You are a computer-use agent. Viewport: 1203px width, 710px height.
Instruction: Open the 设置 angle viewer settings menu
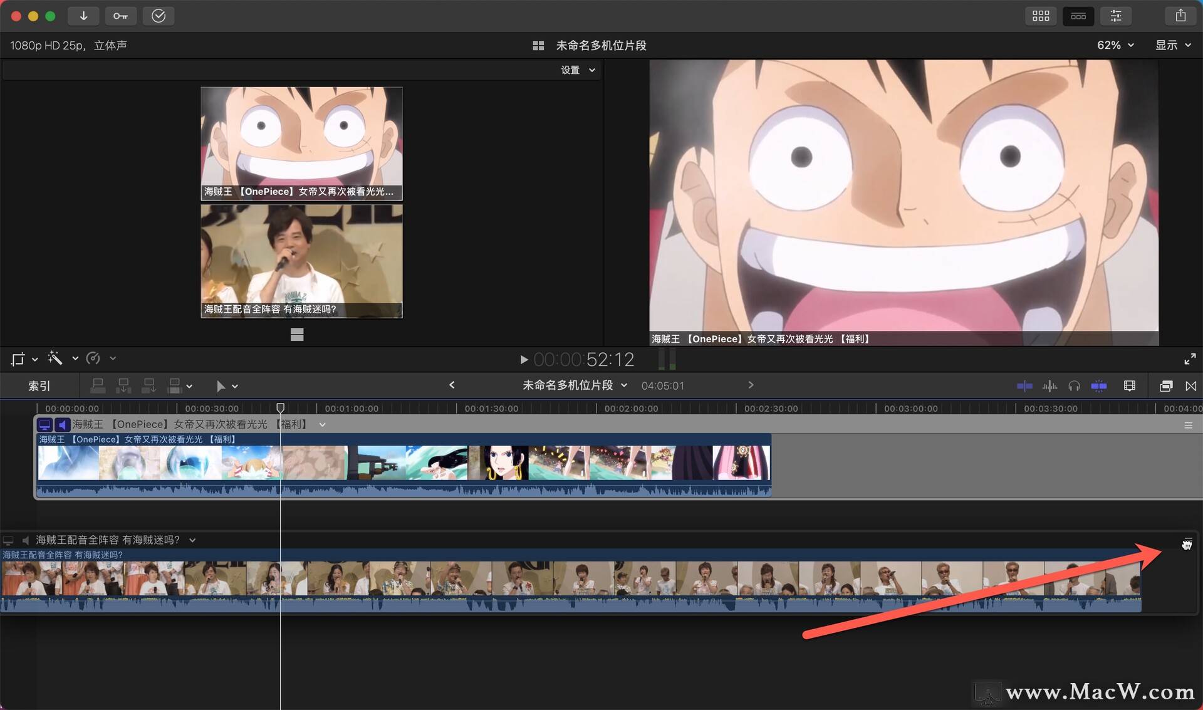click(x=578, y=70)
